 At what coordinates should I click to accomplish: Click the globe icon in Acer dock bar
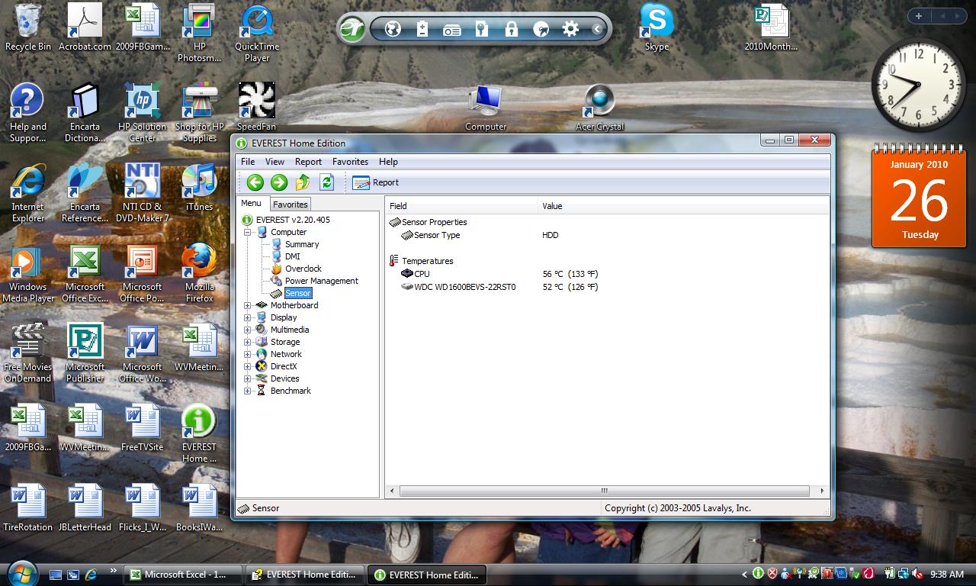click(393, 29)
